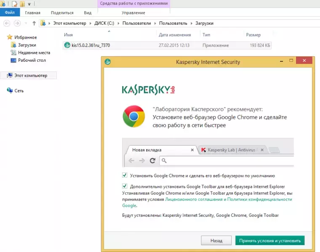Click the Kaspersky installer title bar icon
This screenshot has width=320, height=252.
[x=107, y=62]
